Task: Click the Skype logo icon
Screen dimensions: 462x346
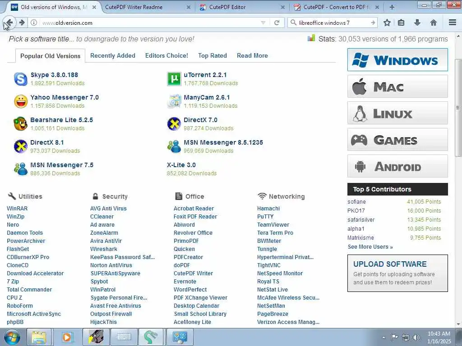Action: pos(21,79)
